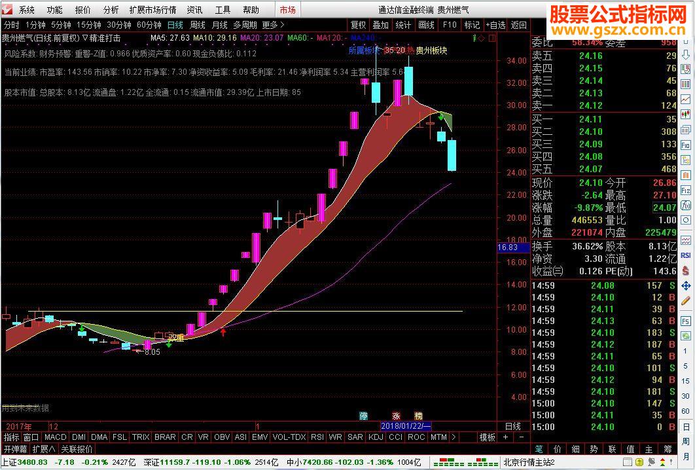This screenshot has height=470, width=695.
Task: Open the F10 info icon in the right sidebar
Action: pyautogui.click(x=685, y=145)
